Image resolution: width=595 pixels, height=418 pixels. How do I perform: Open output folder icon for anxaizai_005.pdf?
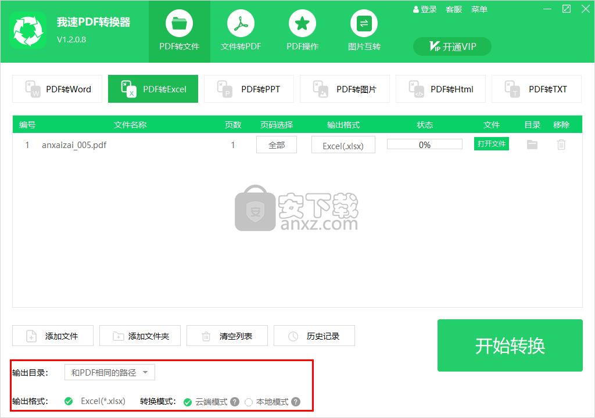click(532, 145)
